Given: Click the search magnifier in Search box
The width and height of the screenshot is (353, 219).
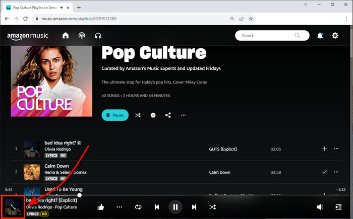Looking at the screenshot, I should click(297, 36).
